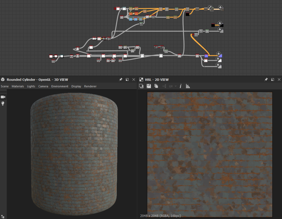Click the Display menu item

76,86
